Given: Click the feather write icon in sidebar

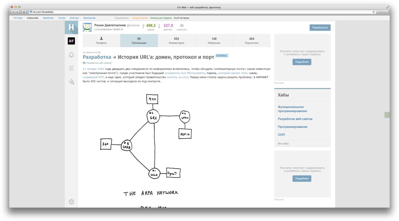Looking at the screenshot, I should [x=71, y=81].
